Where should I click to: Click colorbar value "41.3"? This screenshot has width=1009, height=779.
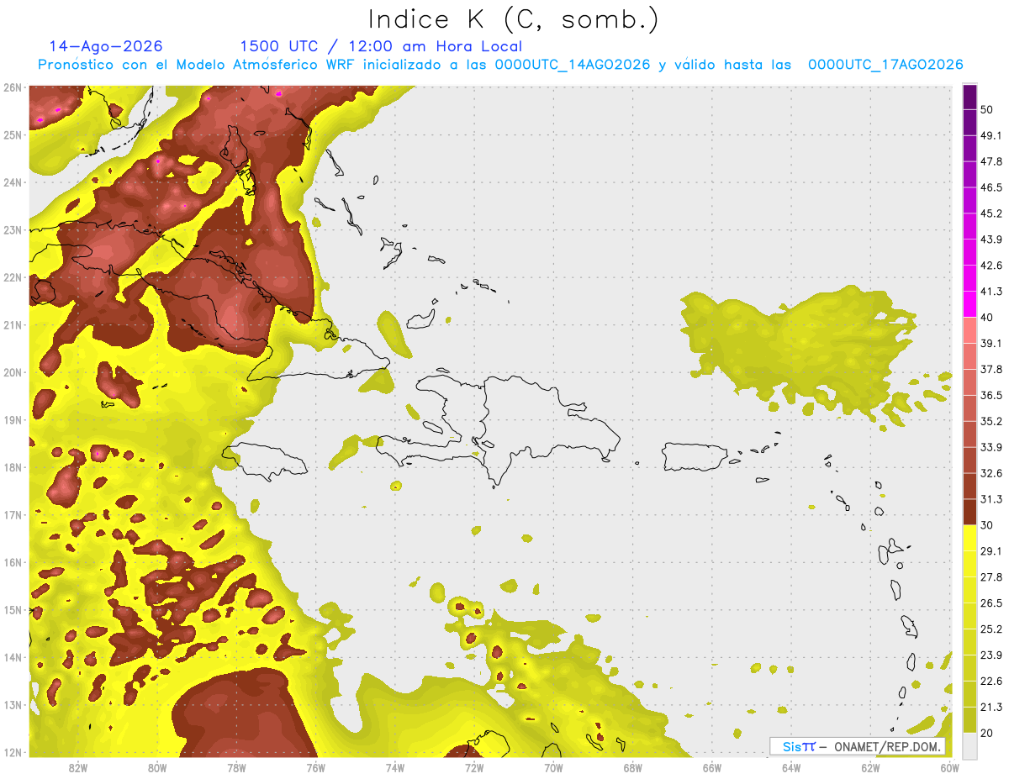click(x=991, y=292)
